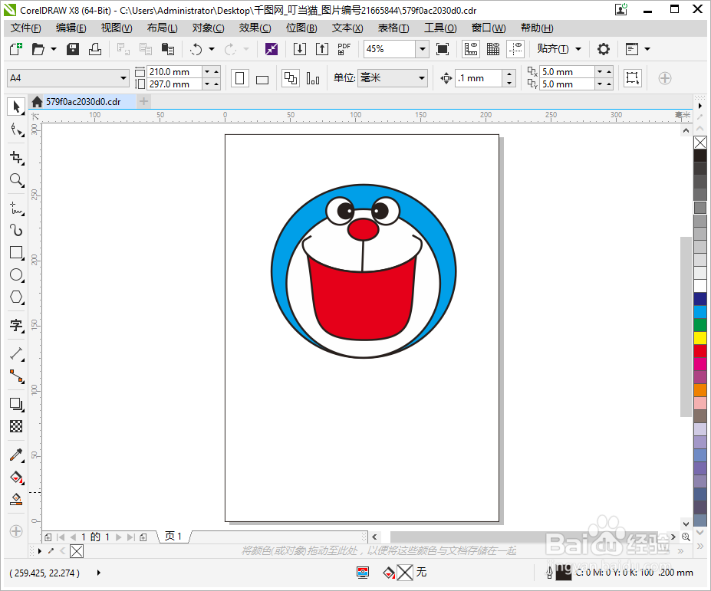The image size is (711, 591).
Task: Toggle guidelines display
Action: (x=515, y=49)
